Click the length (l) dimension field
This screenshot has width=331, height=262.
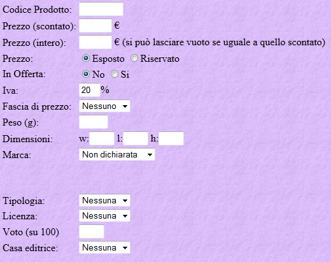(x=136, y=138)
